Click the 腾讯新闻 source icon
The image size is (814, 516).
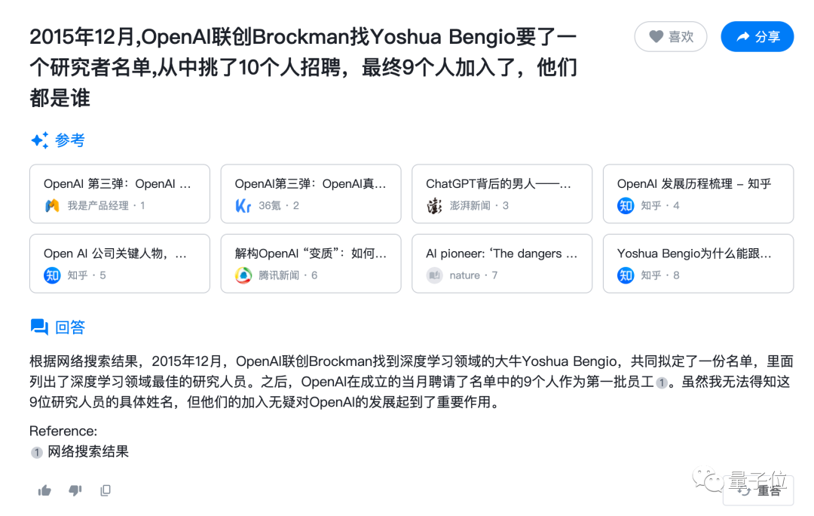(243, 275)
